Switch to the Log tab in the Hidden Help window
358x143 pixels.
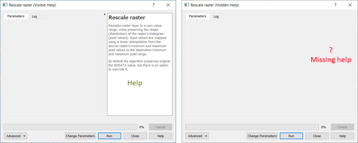click(x=216, y=16)
